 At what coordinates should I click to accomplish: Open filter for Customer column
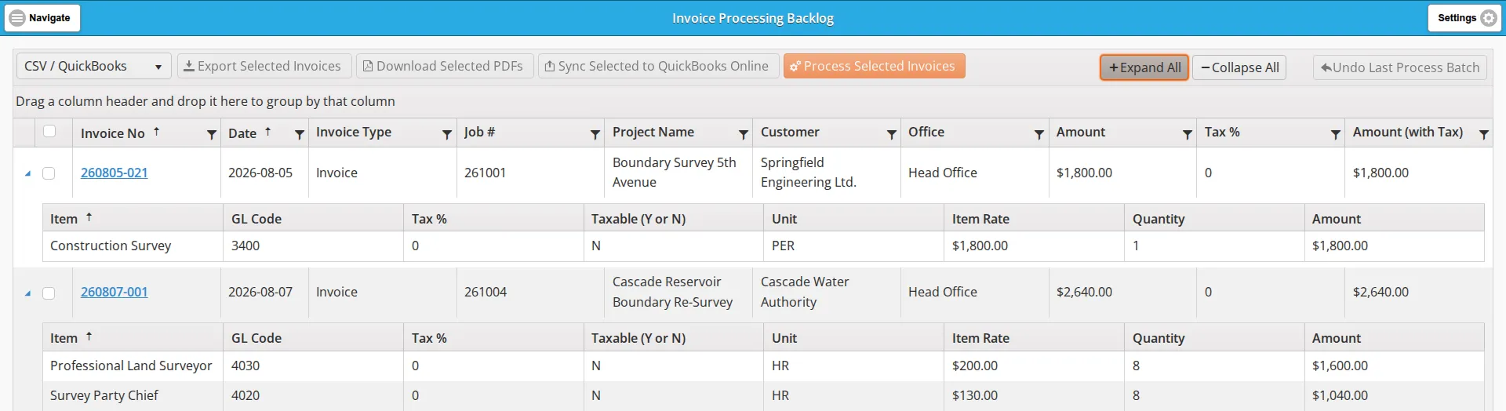[x=892, y=135]
